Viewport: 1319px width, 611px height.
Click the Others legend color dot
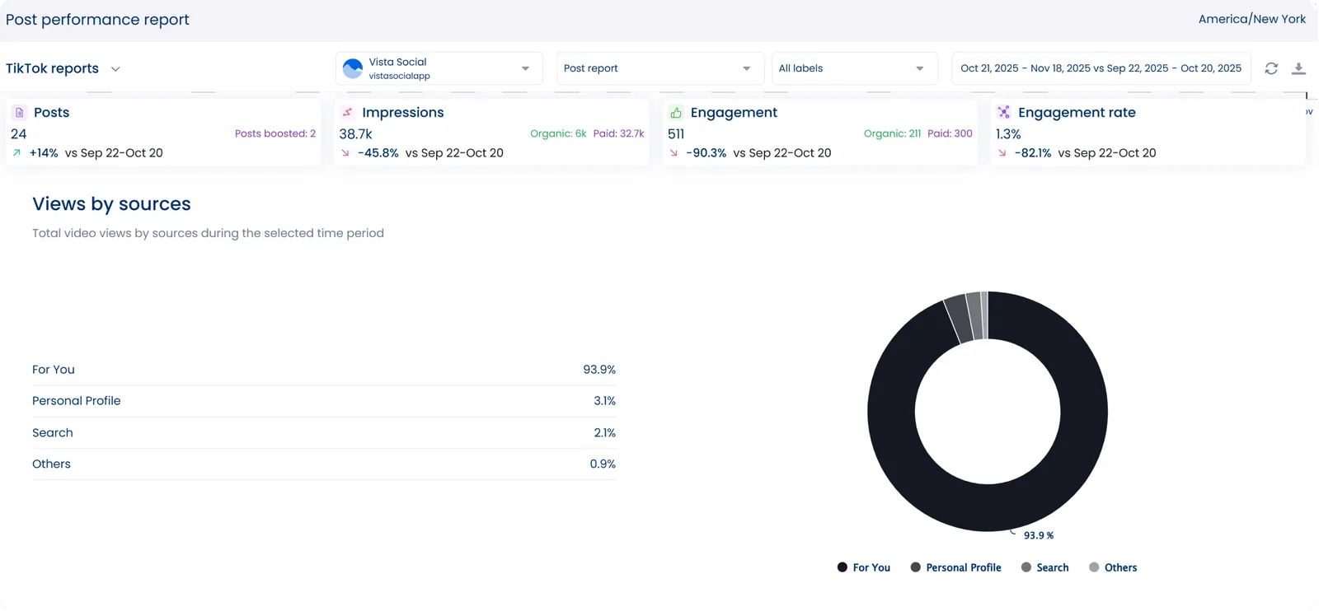(x=1094, y=567)
